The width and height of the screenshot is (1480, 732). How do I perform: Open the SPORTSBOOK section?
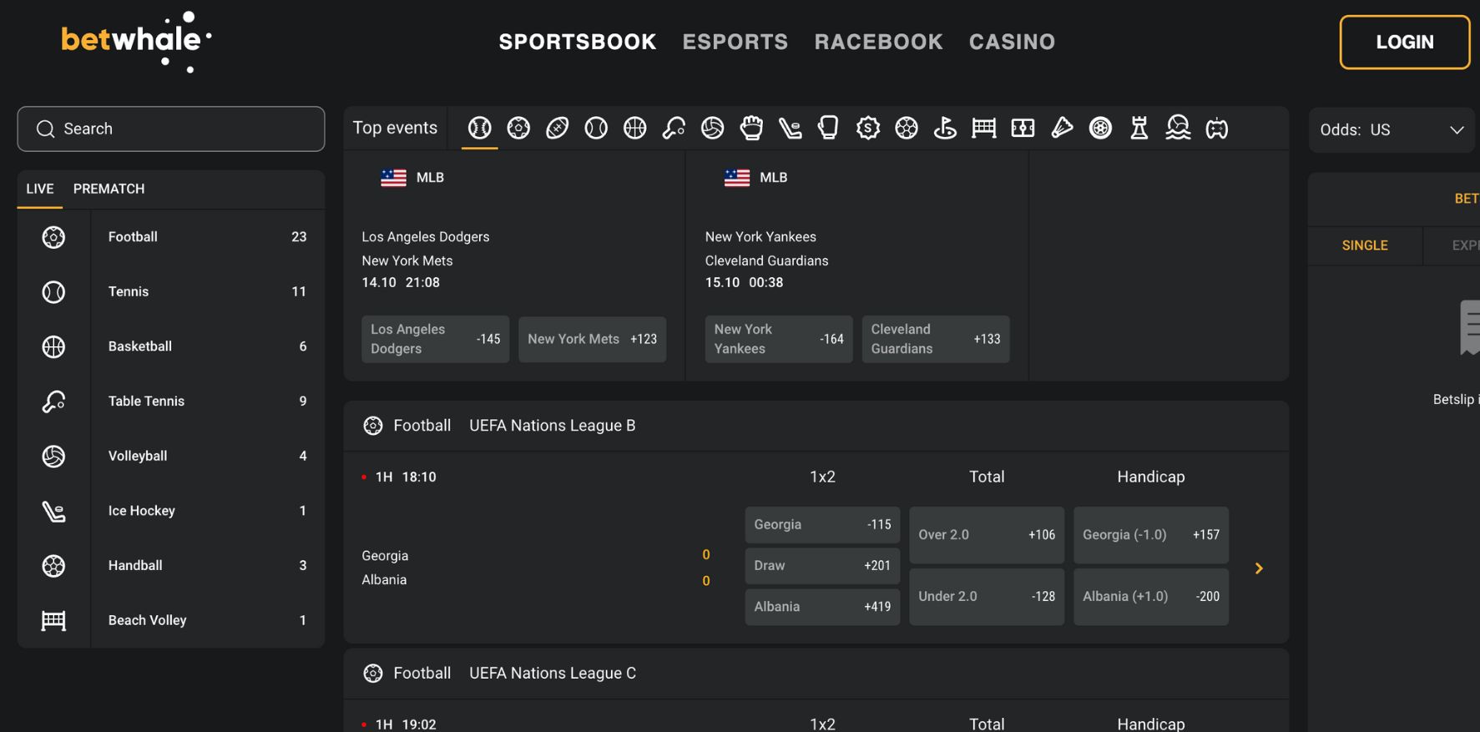click(x=578, y=42)
